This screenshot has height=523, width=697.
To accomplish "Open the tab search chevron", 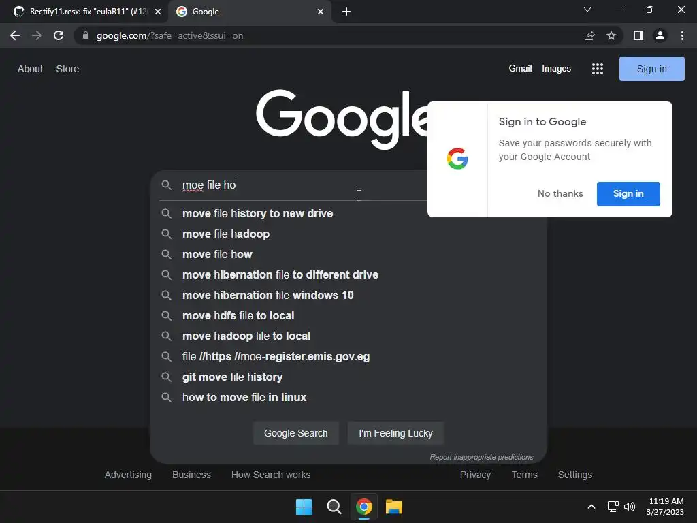I will click(587, 10).
